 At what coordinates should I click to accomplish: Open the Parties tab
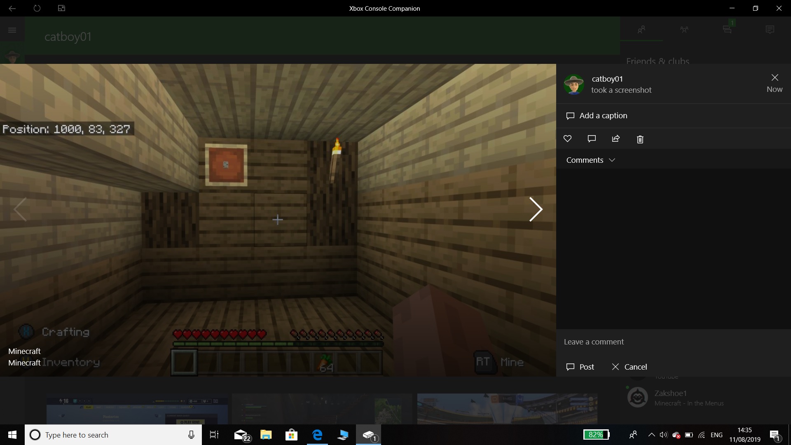[684, 30]
